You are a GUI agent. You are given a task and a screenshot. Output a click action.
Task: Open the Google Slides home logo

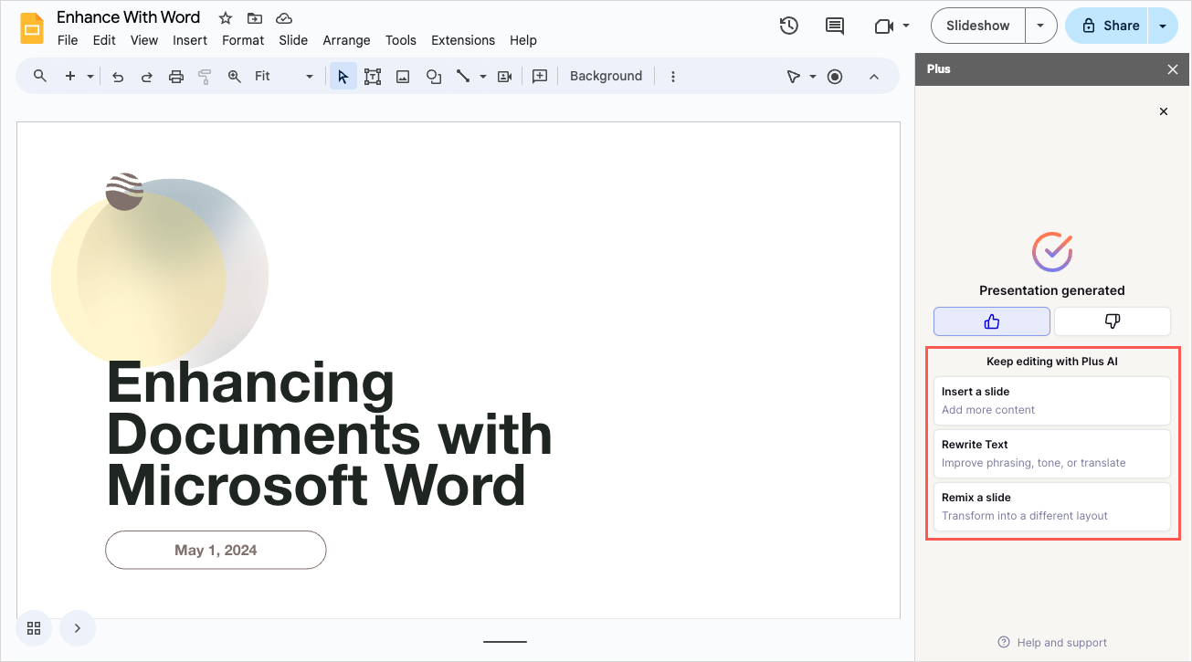pos(32,28)
